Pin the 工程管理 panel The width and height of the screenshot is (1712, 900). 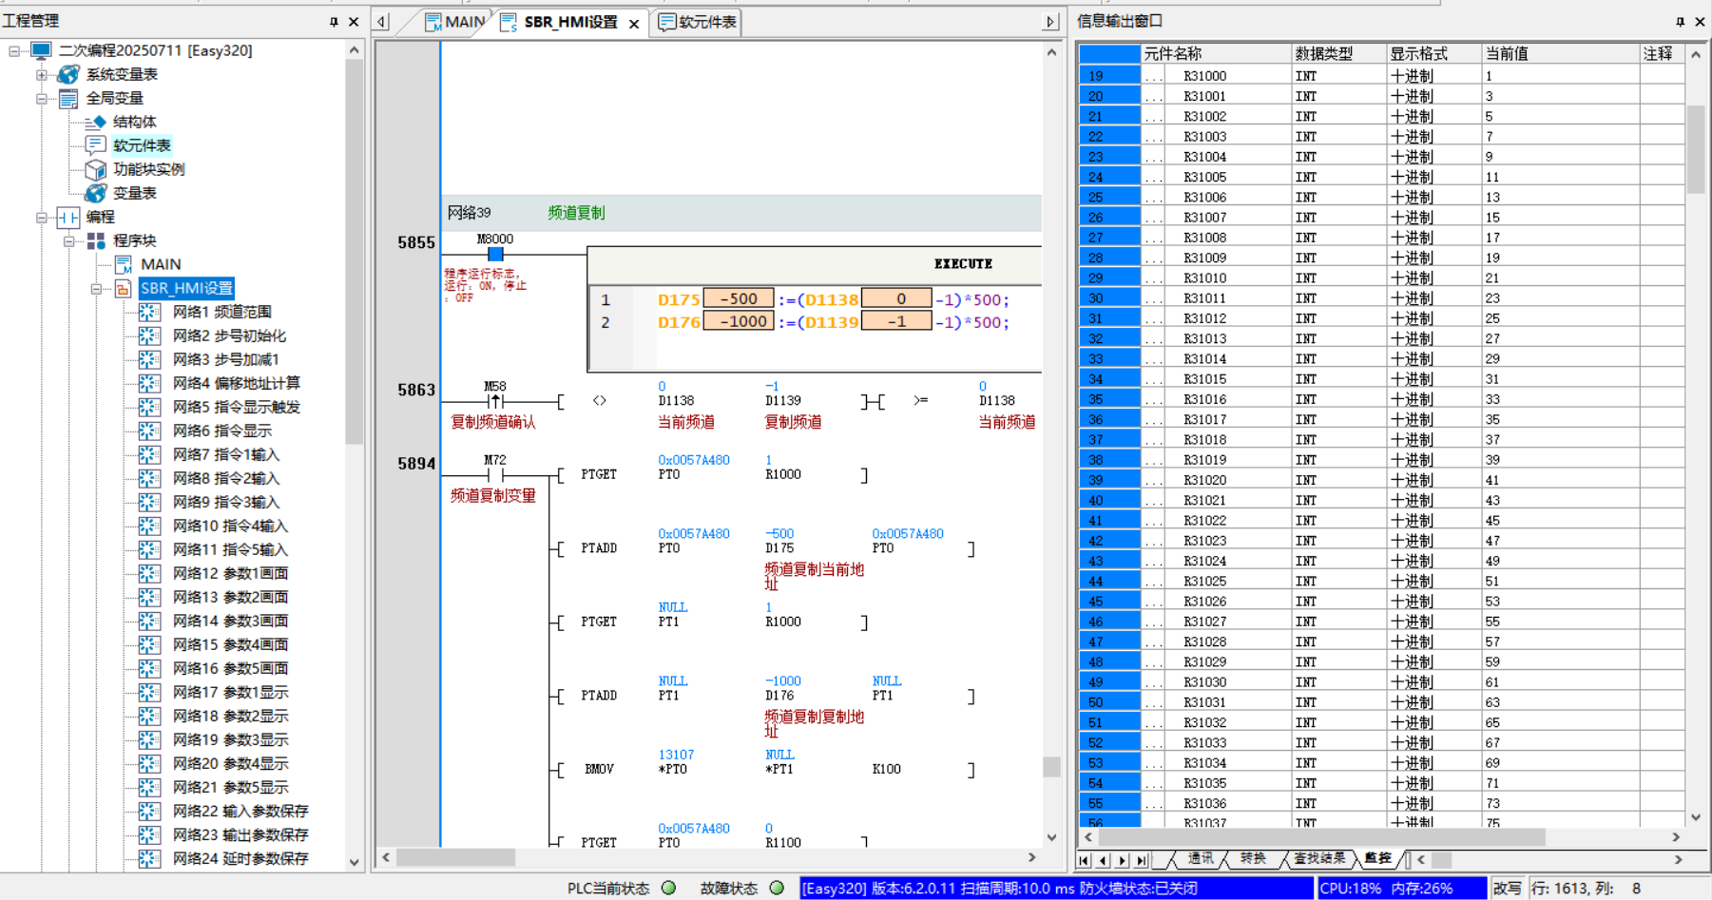(x=334, y=21)
